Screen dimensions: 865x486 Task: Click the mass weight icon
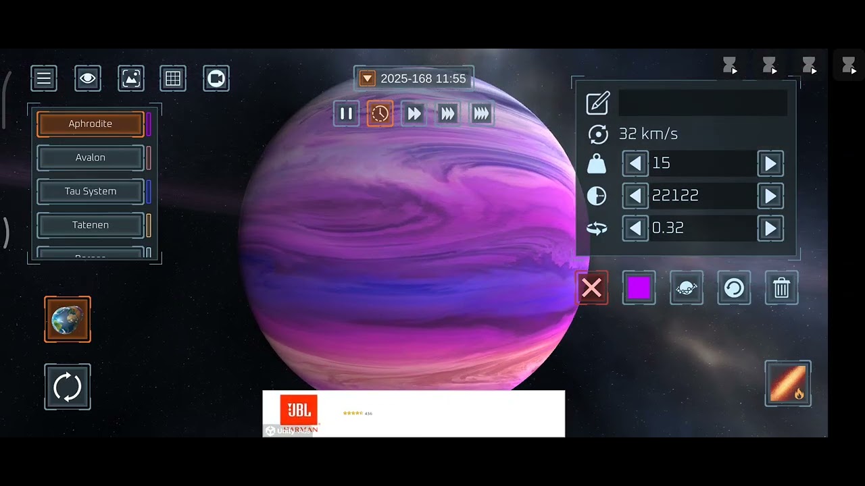click(597, 163)
